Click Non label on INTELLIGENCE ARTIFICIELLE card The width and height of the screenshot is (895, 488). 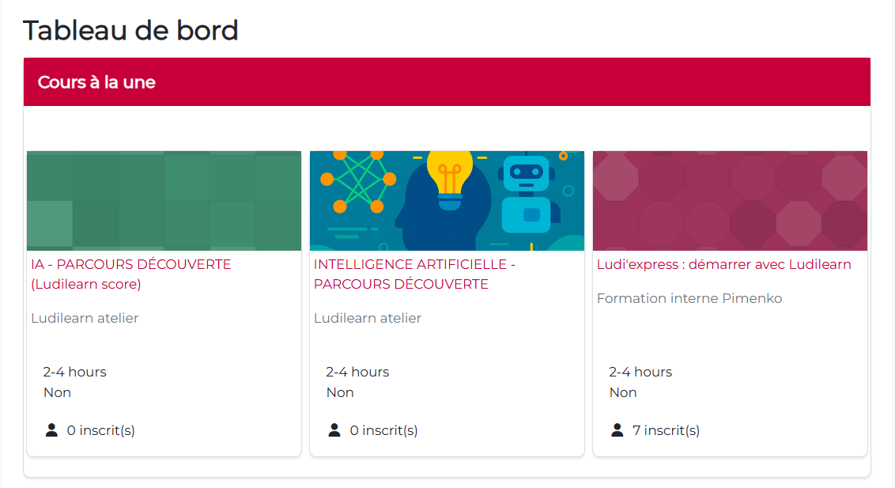[x=340, y=392]
